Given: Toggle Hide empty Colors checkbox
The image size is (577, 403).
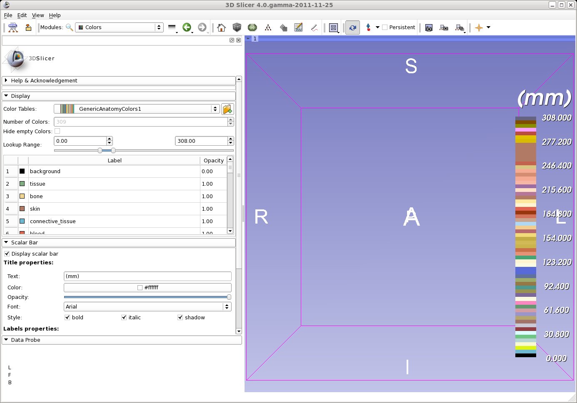Looking at the screenshot, I should (57, 131).
